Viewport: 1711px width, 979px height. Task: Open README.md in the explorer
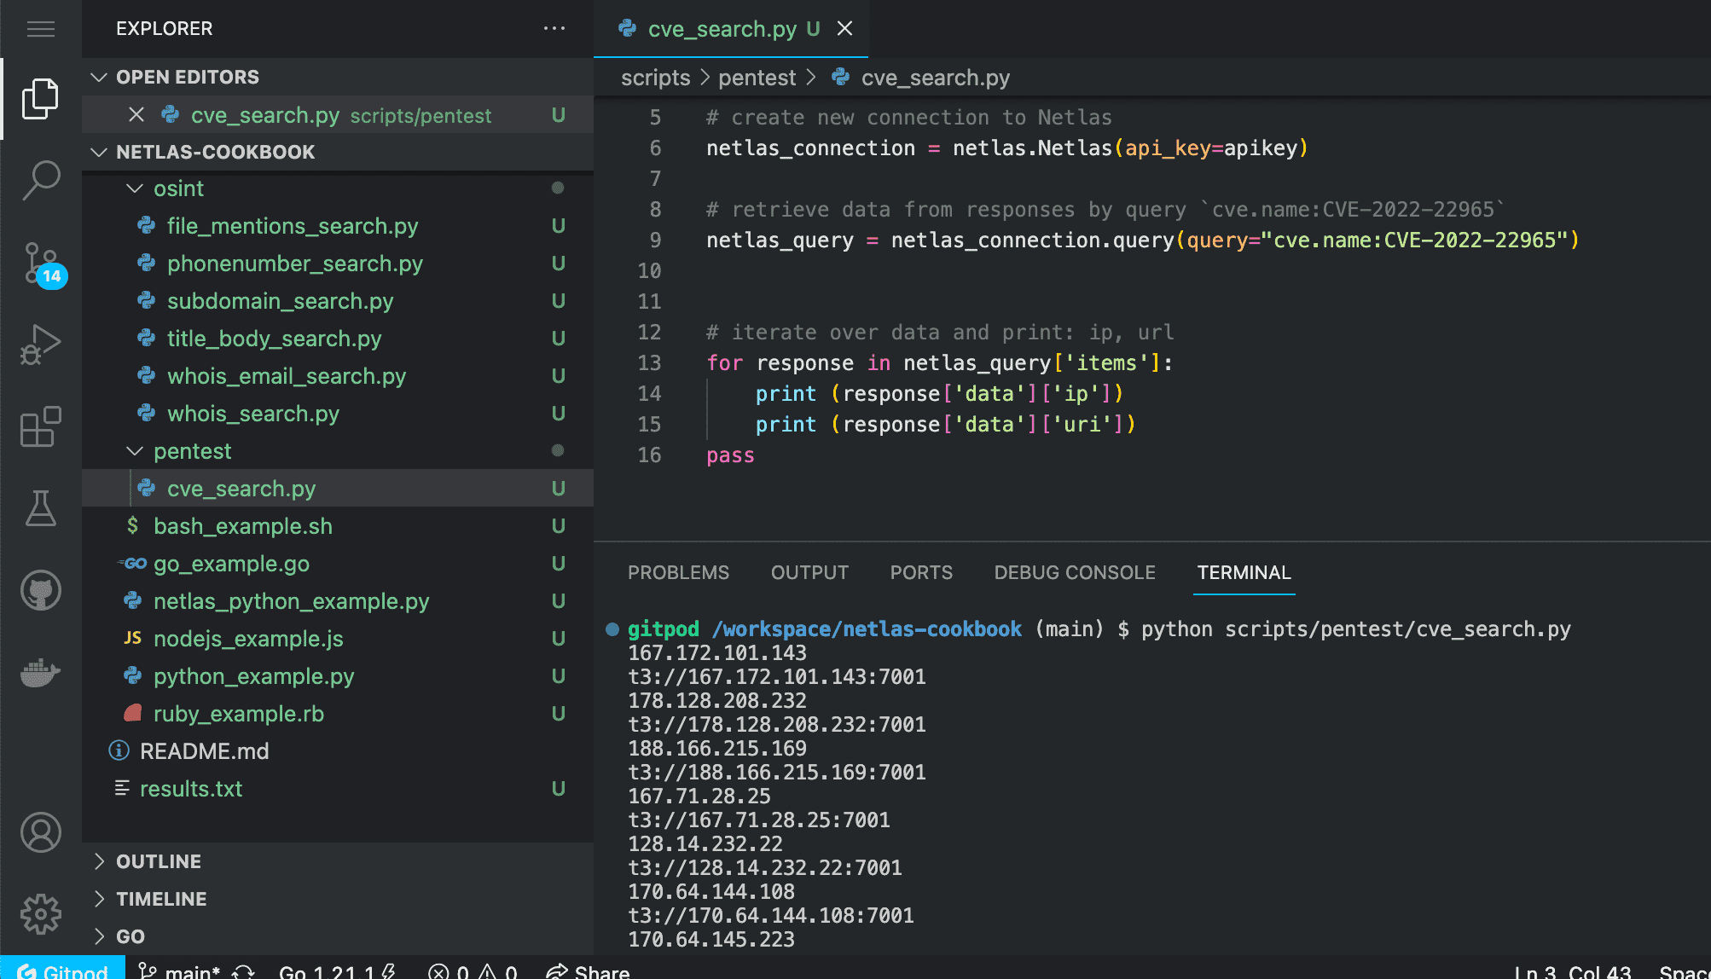click(x=204, y=751)
